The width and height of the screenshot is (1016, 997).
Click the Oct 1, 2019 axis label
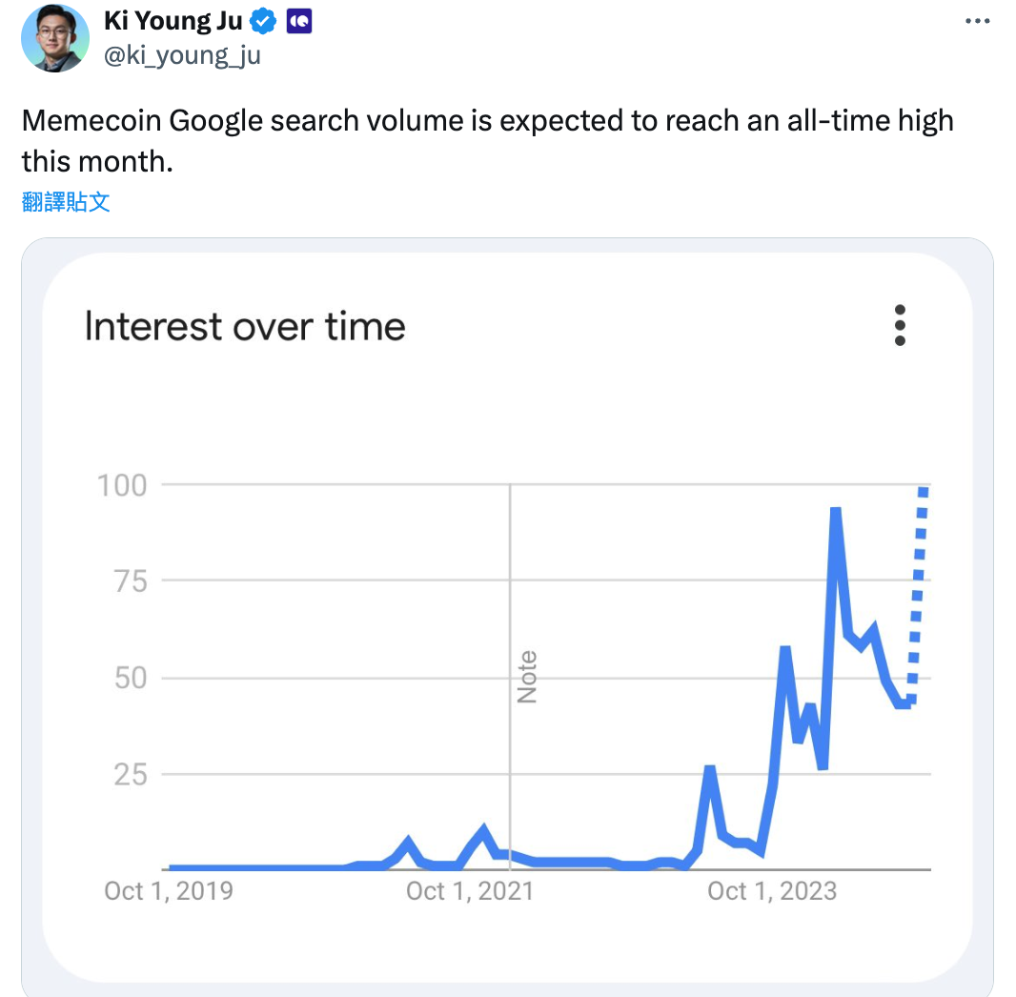(169, 890)
